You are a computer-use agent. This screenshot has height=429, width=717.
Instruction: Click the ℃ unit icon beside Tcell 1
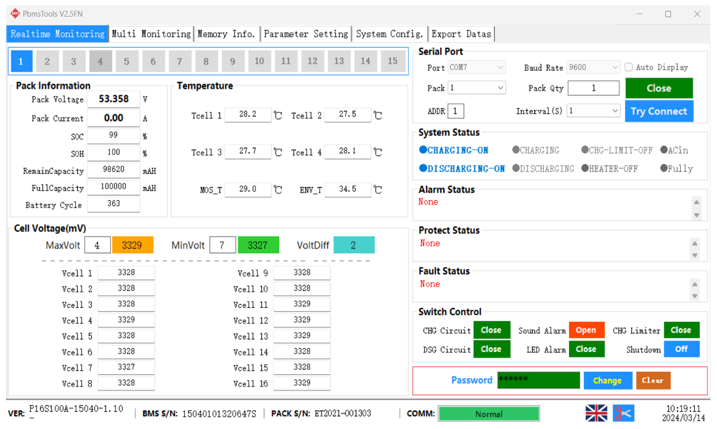[x=277, y=115]
